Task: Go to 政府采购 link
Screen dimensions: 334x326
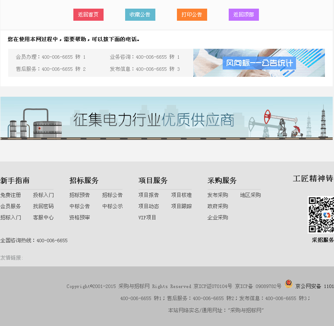Action: [x=218, y=206]
